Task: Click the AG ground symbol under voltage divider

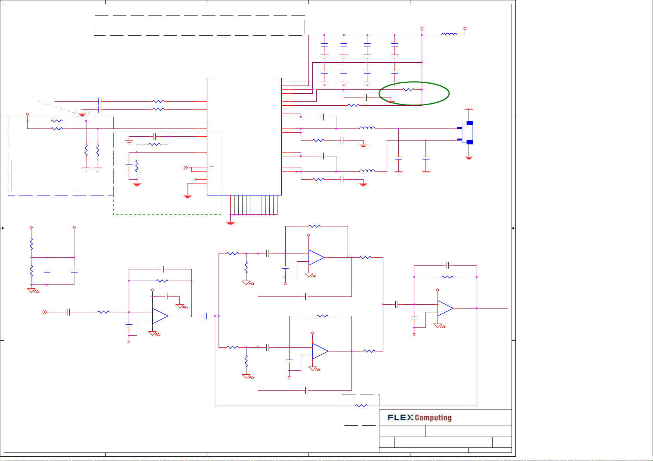Action: 33,291
